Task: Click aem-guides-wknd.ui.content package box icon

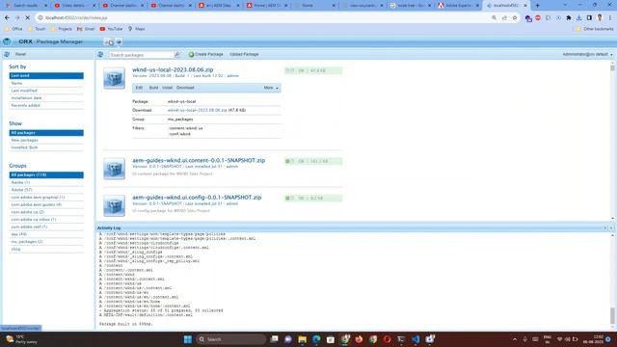Action: point(114,169)
